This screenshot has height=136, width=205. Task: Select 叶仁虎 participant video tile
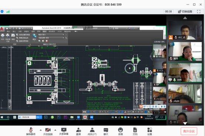coord(185,30)
